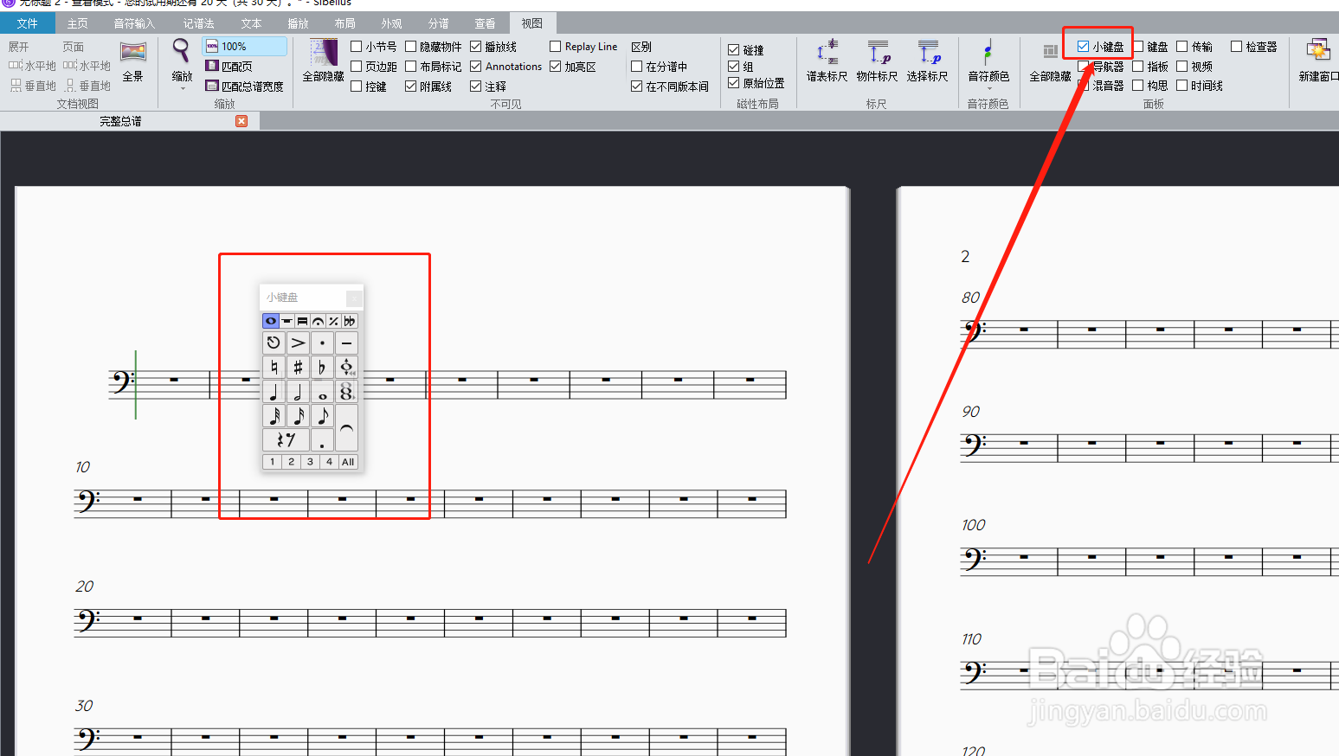Enable the 小节号 bar numbers checkbox
Image resolution: width=1339 pixels, height=756 pixels.
pyautogui.click(x=357, y=47)
